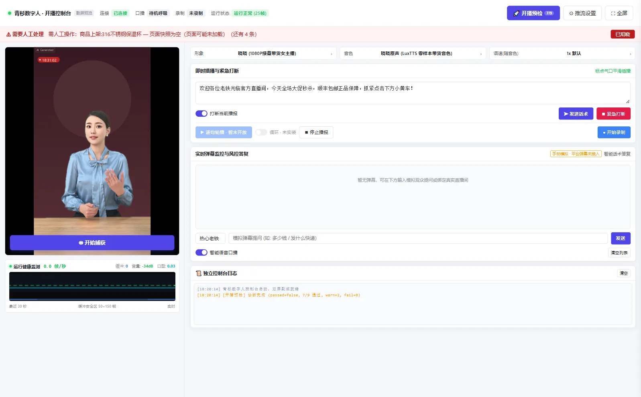Toggle the 智能语音口播 switch
Screen dimensions: 641x397
201,253
